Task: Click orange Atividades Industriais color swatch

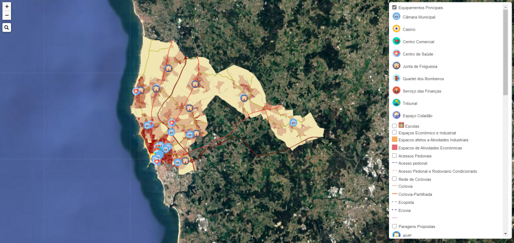Action: [x=395, y=139]
